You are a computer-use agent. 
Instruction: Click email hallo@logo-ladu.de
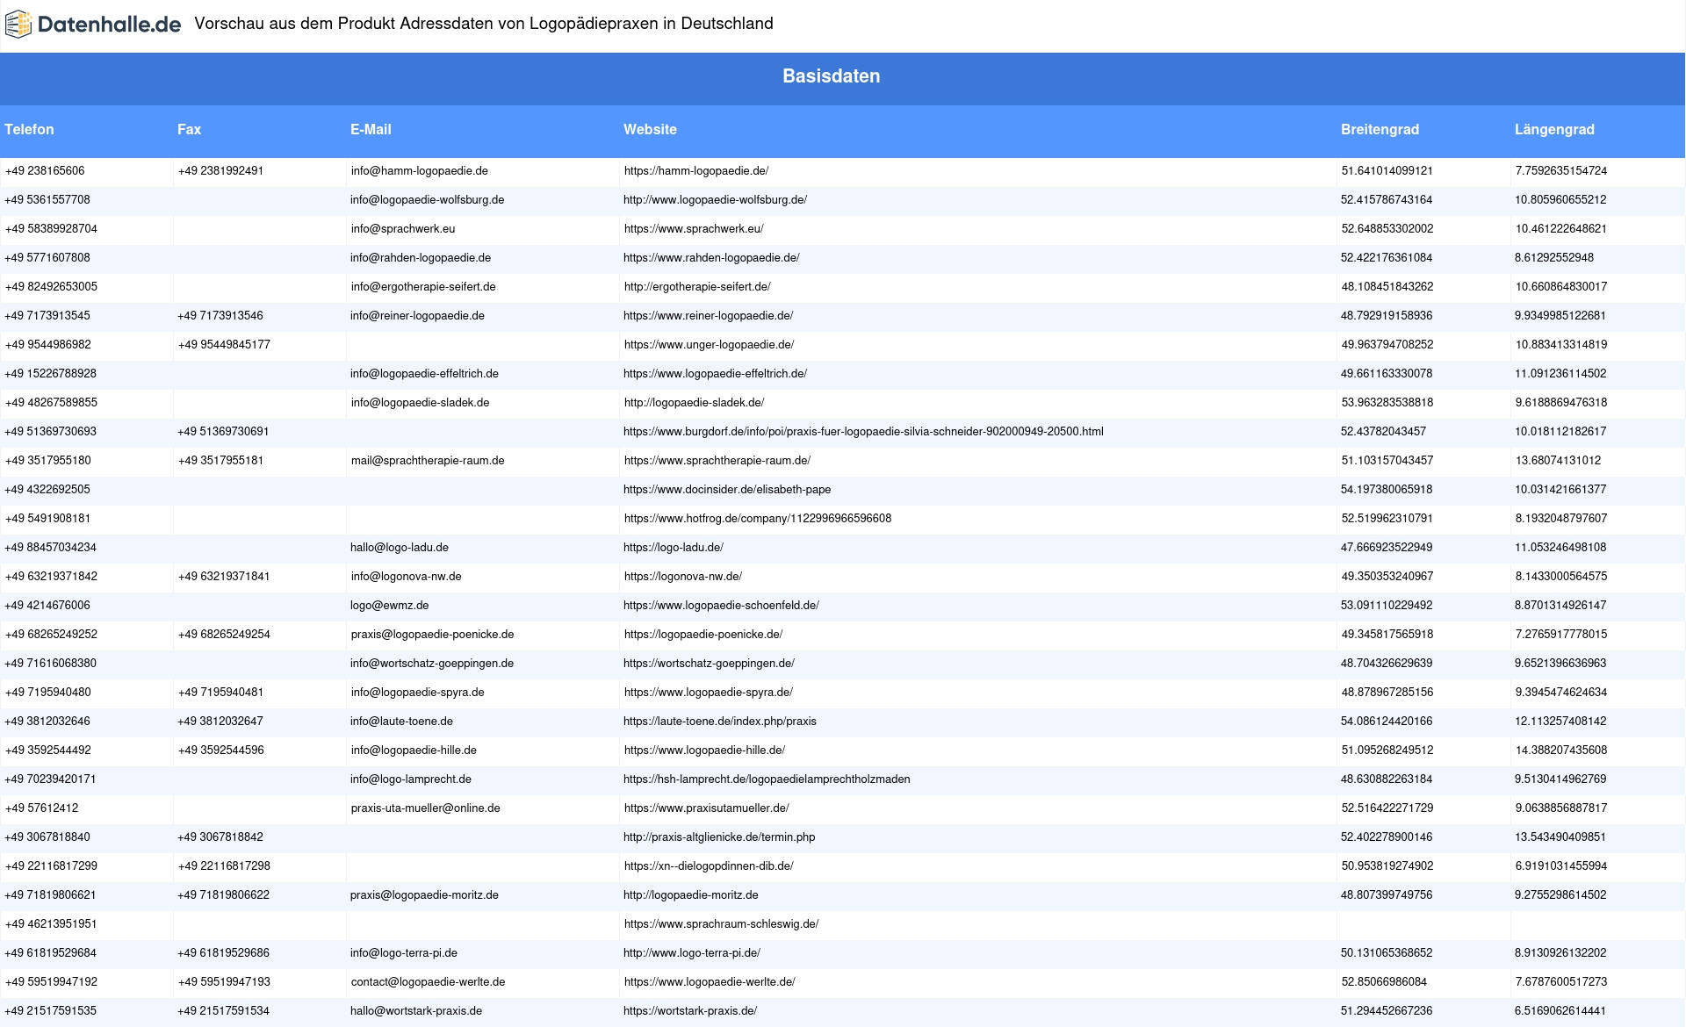point(399,548)
